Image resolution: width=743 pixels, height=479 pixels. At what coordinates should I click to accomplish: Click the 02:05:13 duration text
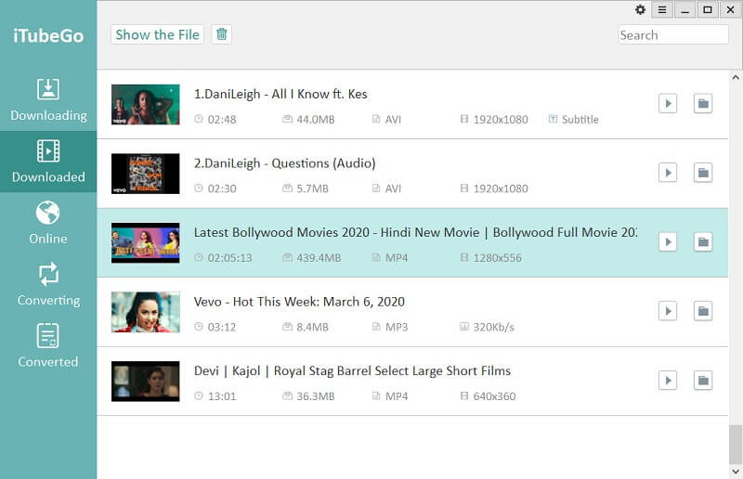pyautogui.click(x=229, y=258)
